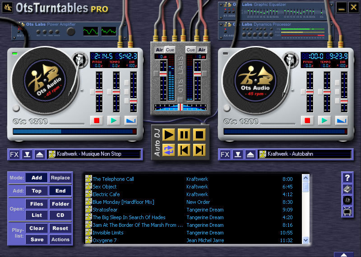Screen dimensions: 361x257
Task: Stop Auto DJ playback
Action: pos(199,135)
